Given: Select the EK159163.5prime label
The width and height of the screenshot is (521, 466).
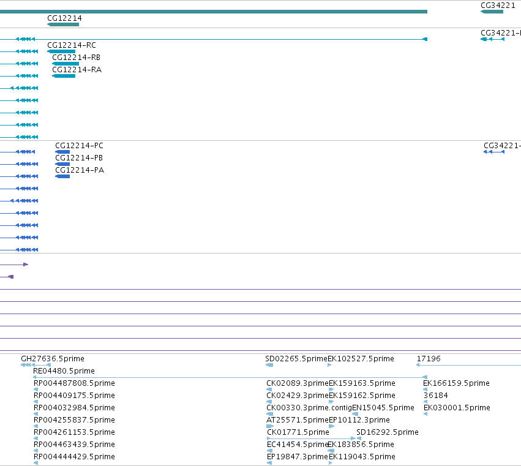Looking at the screenshot, I should [x=362, y=383].
